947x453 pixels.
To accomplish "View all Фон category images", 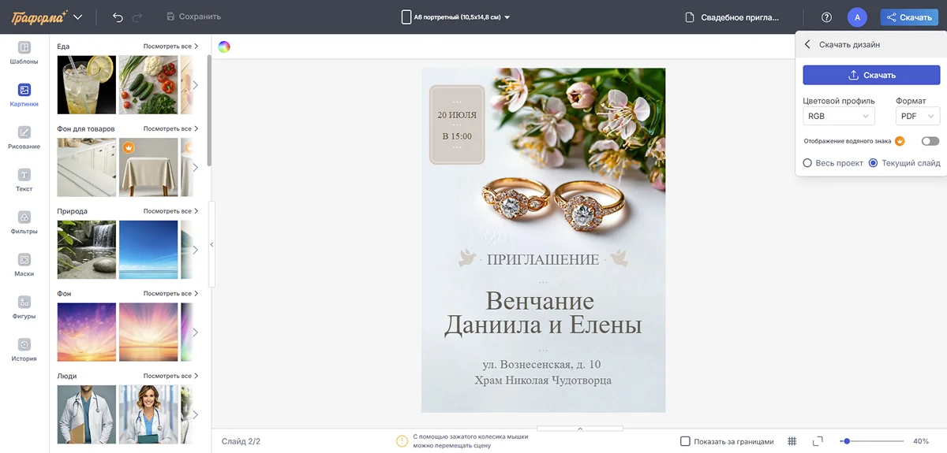I will pos(170,293).
